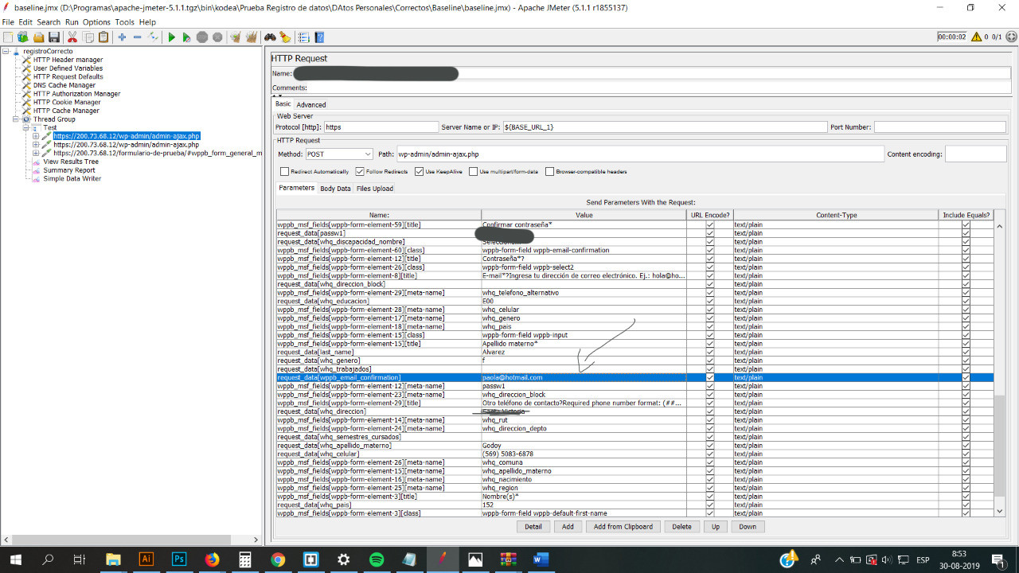Viewport: 1019px width, 573px height.
Task: Click tree panel right scroll arrow
Action: [256, 540]
